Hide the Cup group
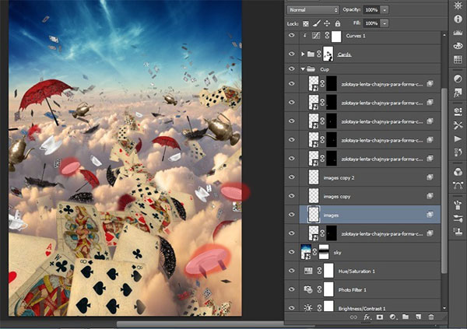The image size is (467, 329). pos(292,69)
